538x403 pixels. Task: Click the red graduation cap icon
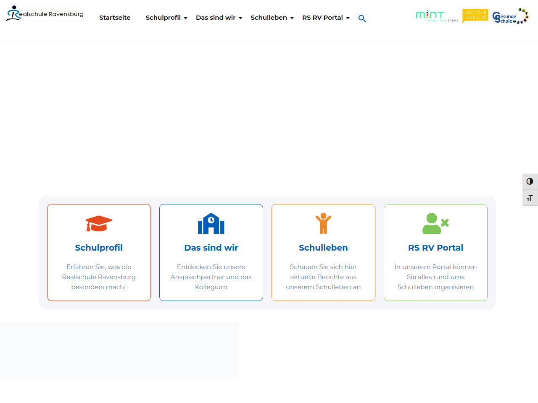tap(99, 223)
